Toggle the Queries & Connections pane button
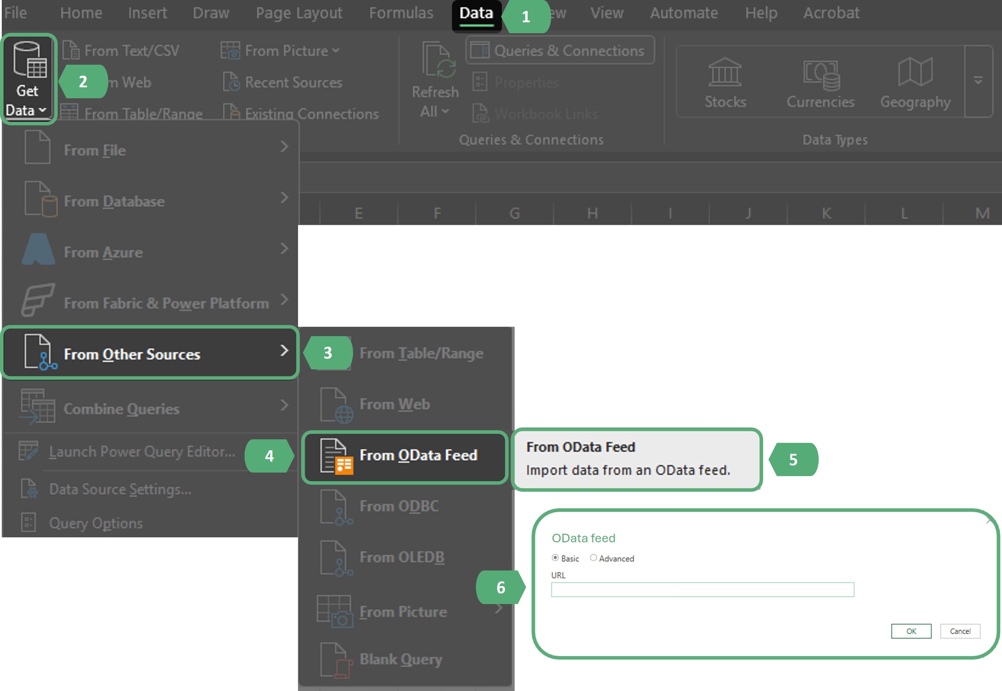This screenshot has height=691, width=1002. click(x=560, y=51)
